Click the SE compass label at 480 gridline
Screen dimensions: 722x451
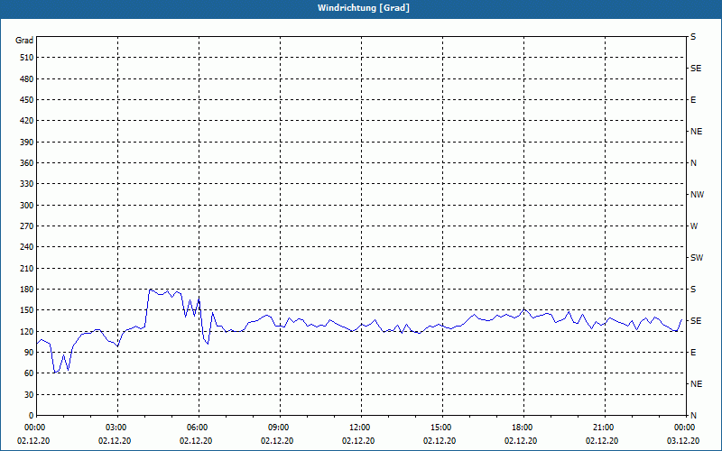pyautogui.click(x=696, y=69)
